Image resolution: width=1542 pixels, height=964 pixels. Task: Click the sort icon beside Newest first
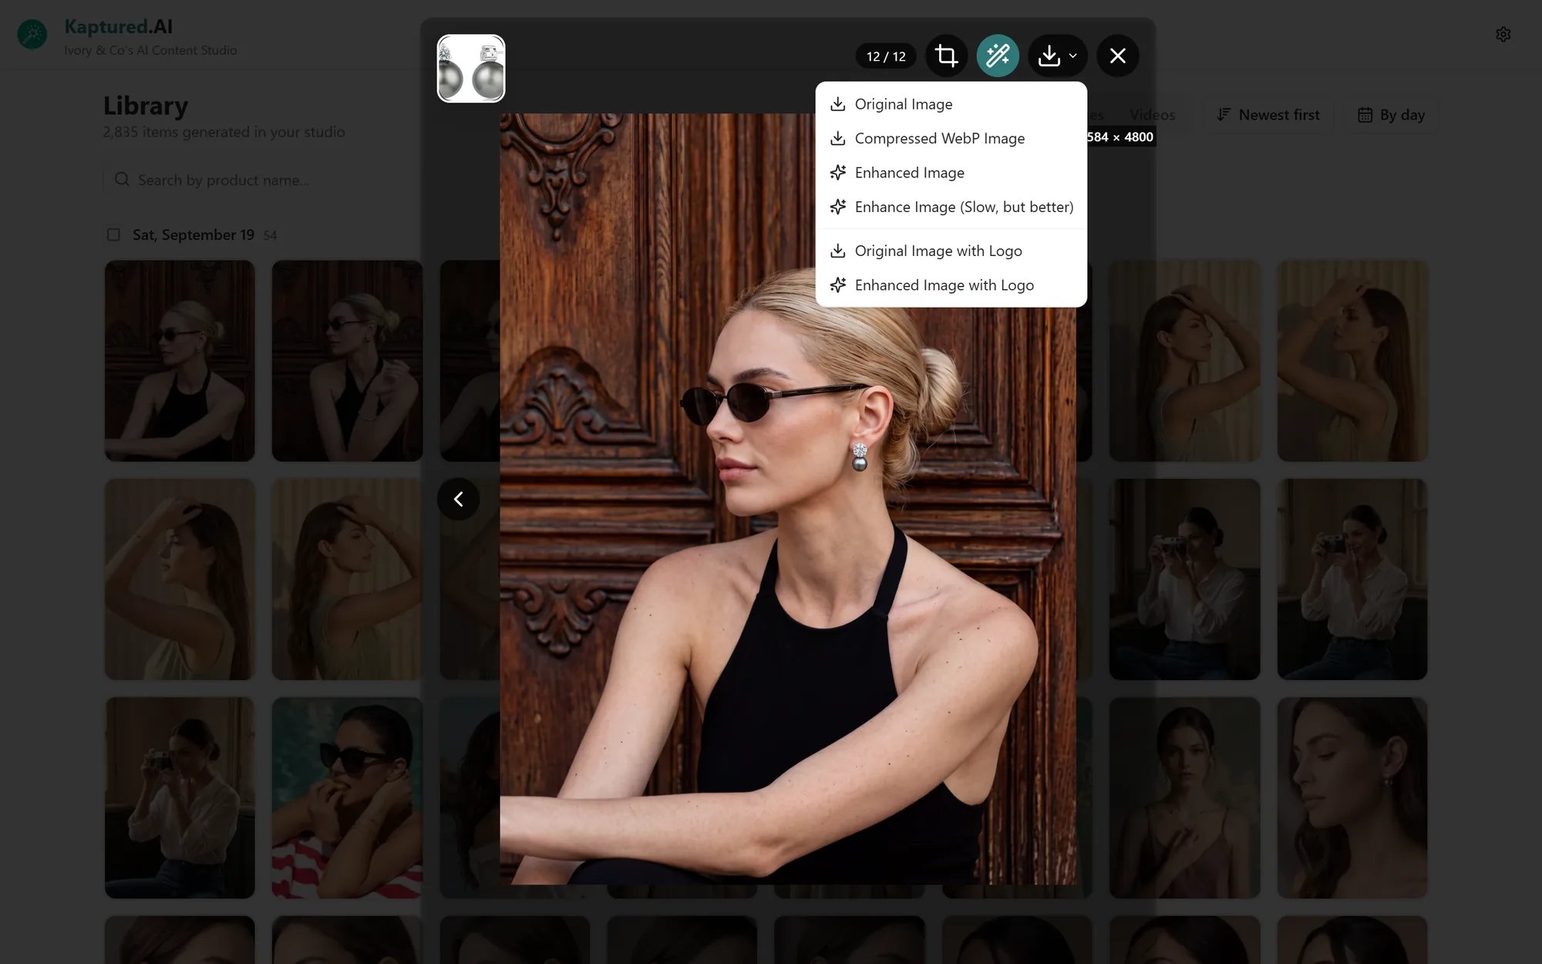point(1223,115)
